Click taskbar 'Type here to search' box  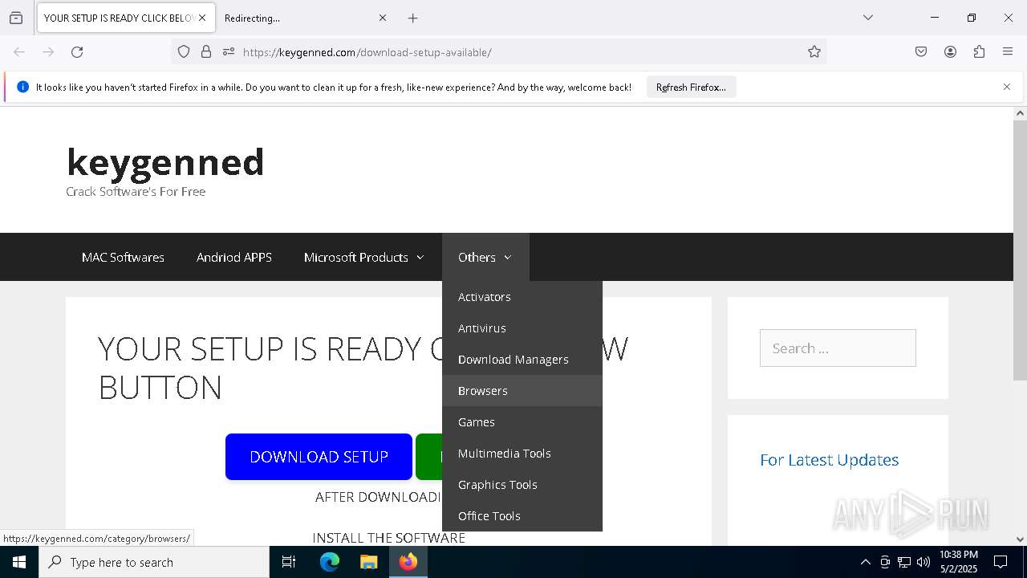pyautogui.click(x=154, y=562)
